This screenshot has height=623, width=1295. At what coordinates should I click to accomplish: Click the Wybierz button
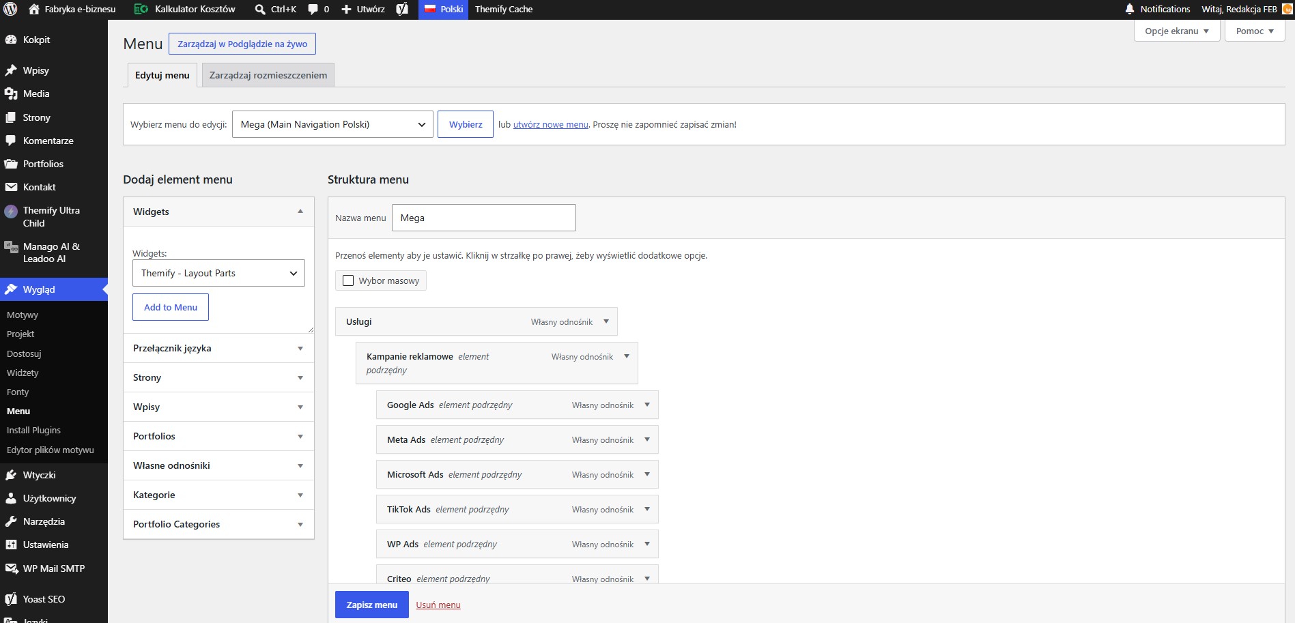tap(466, 124)
